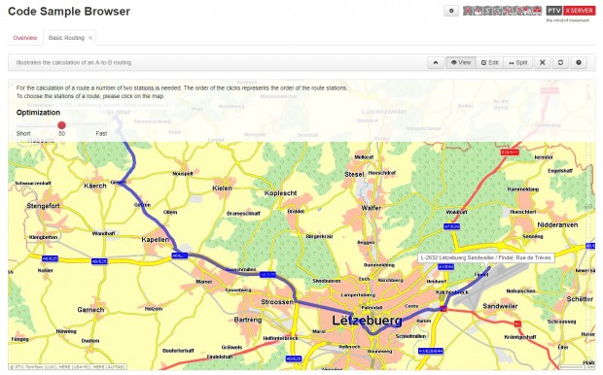603x375 pixels.
Task: Switch to View mode
Action: [461, 62]
